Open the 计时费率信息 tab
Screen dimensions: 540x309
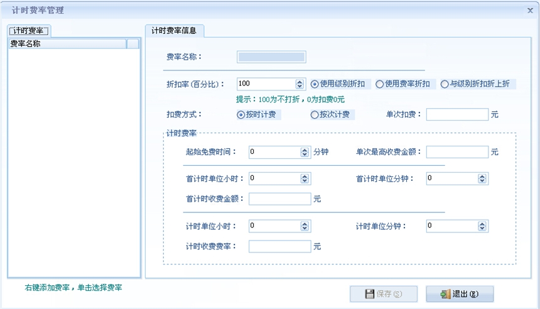pos(175,31)
